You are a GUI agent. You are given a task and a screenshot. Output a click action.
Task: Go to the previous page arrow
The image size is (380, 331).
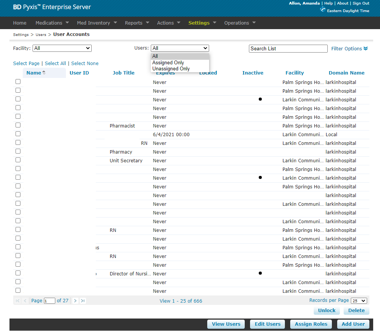[25, 301]
